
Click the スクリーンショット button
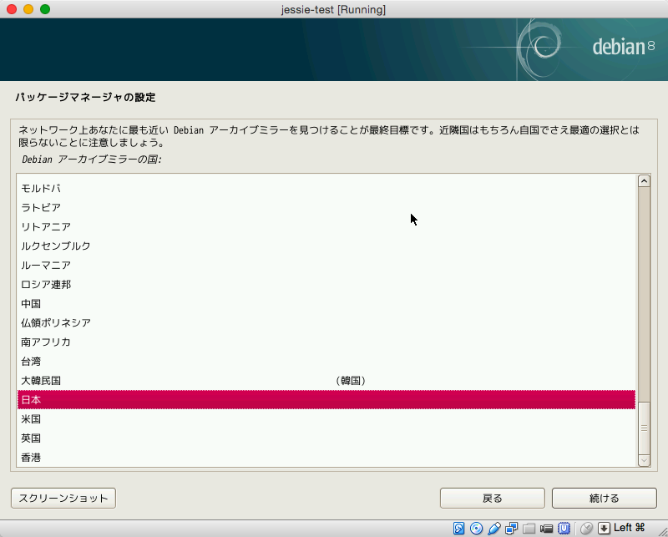(63, 499)
